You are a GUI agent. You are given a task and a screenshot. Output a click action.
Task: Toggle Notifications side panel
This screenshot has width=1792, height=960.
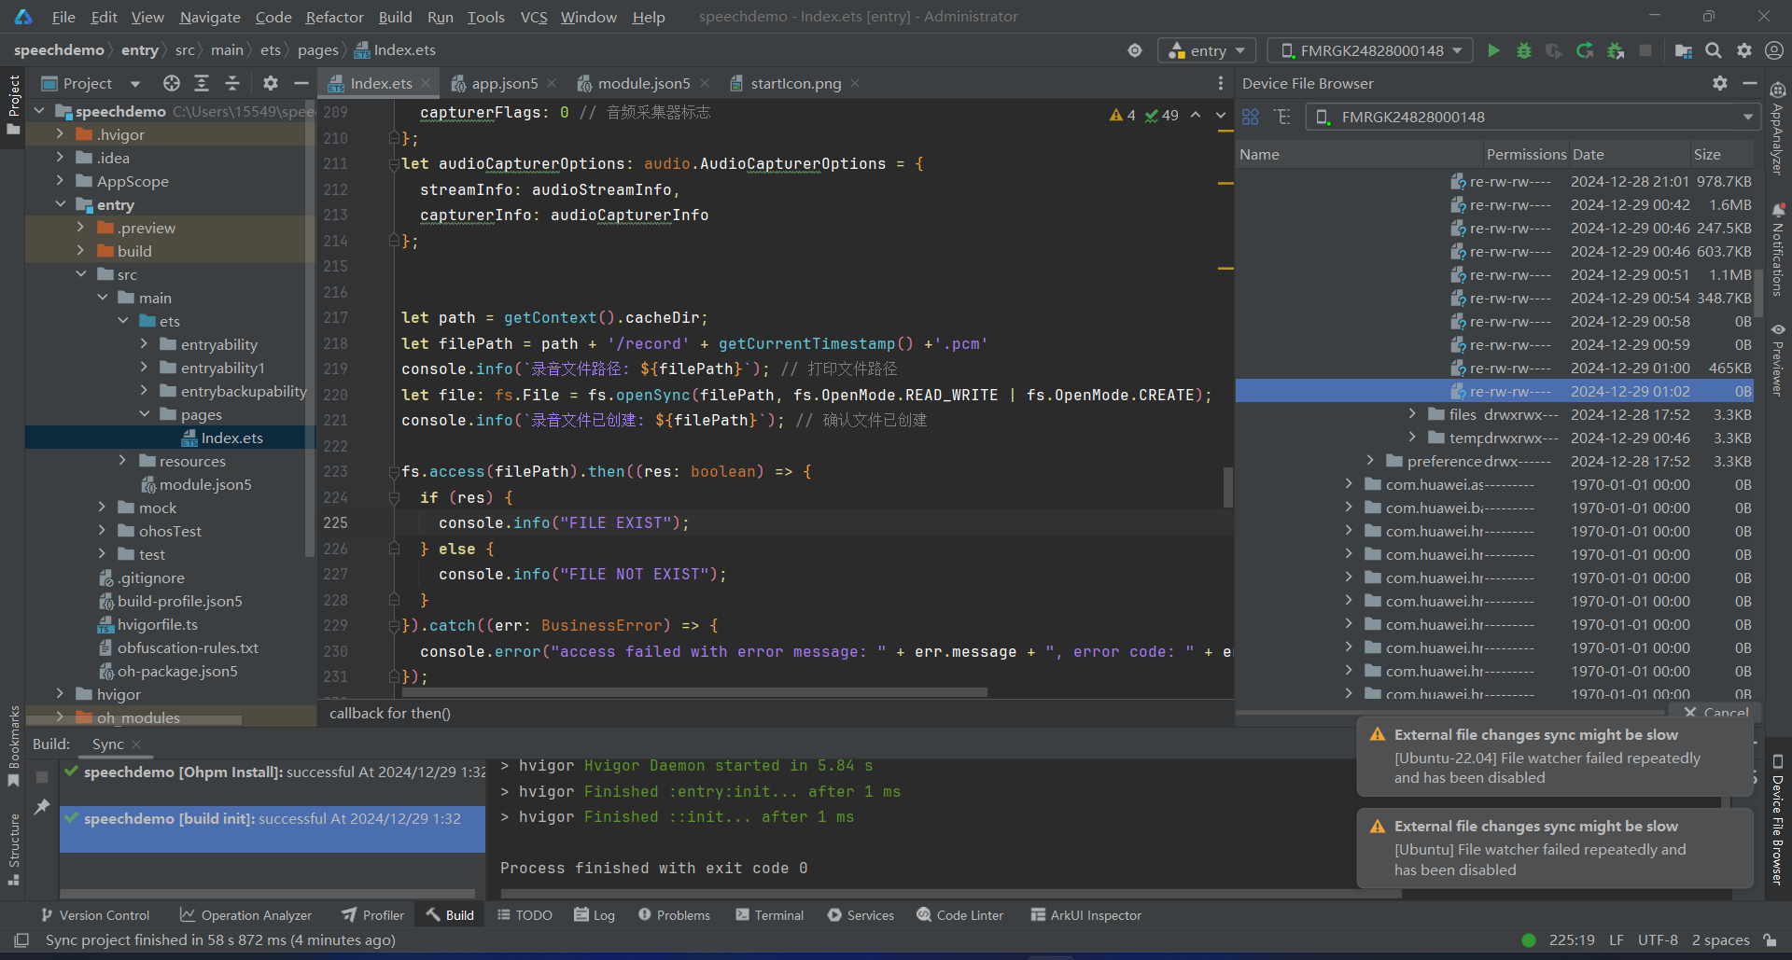(x=1778, y=249)
